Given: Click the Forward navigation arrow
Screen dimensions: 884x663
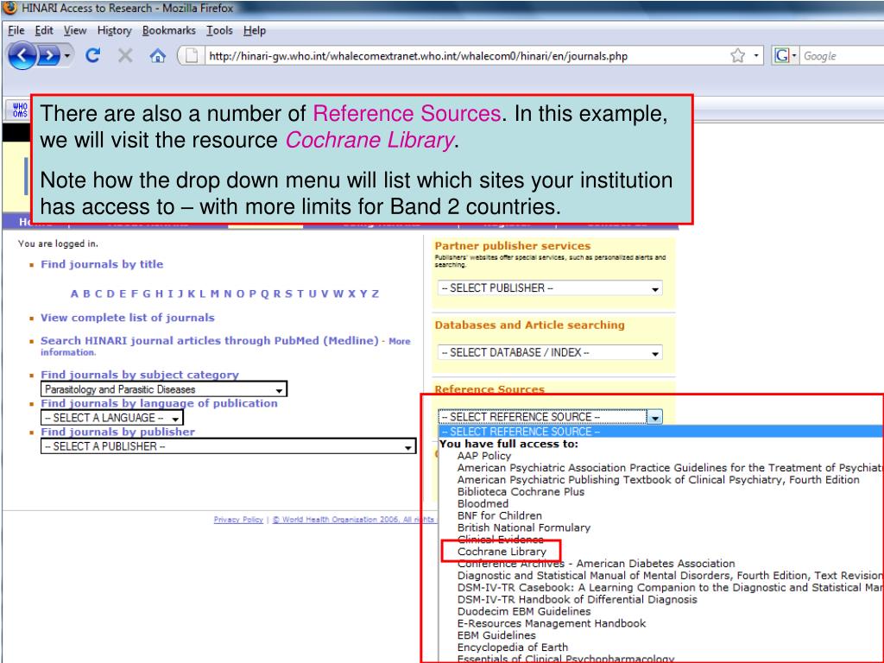Looking at the screenshot, I should point(49,56).
